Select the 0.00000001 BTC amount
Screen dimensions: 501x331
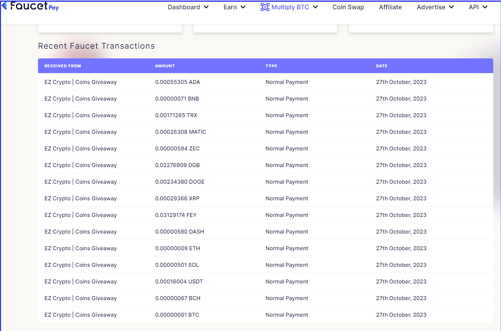pyautogui.click(x=177, y=315)
